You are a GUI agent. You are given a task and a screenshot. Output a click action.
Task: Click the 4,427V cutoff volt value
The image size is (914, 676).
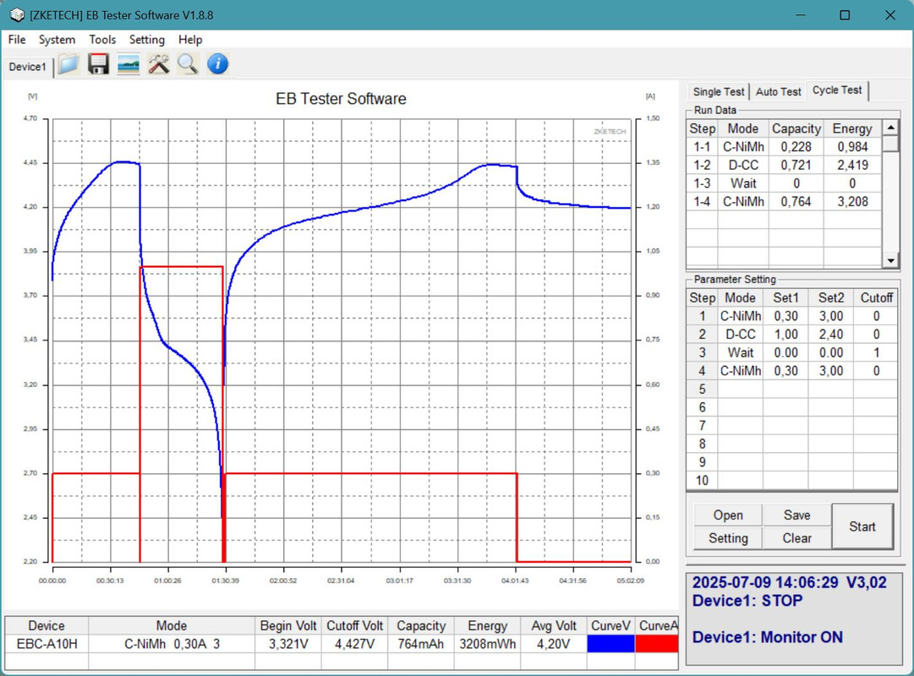point(354,644)
